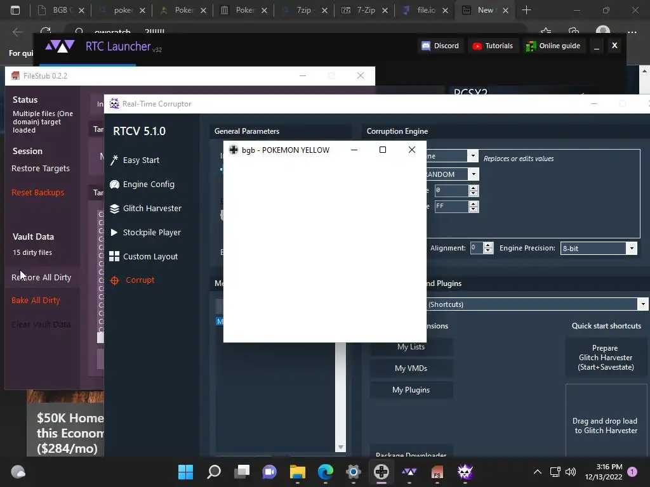The width and height of the screenshot is (650, 487).
Task: Open Tutorials link in RTC Launcher
Action: [493, 46]
